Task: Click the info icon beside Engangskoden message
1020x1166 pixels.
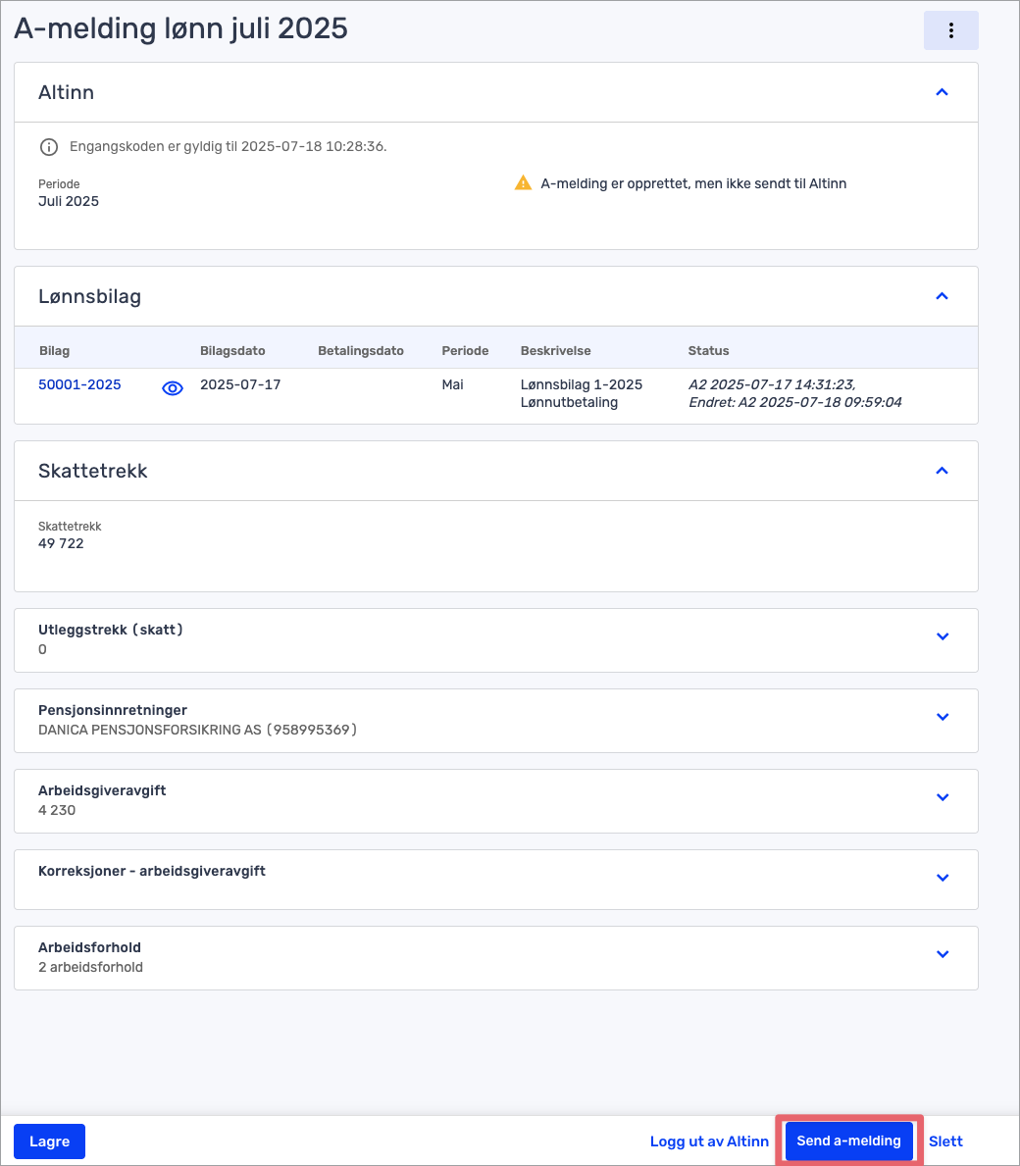Action: (x=48, y=147)
